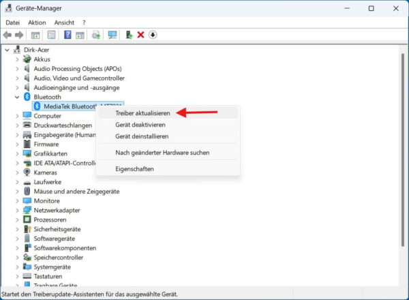Image resolution: width=409 pixels, height=300 pixels.
Task: Click the Back arrow toolbar icon
Action: coord(7,35)
